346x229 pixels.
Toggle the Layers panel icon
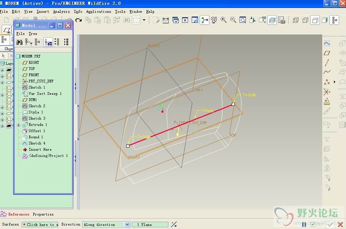[x=272, y=20]
